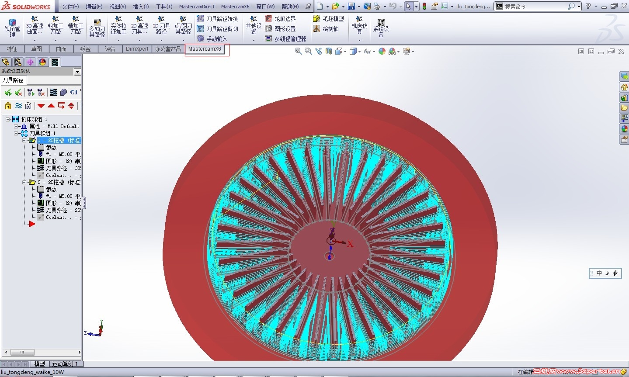
Task: Expand the 属性 - Mill Default node
Action: [x=16, y=126]
